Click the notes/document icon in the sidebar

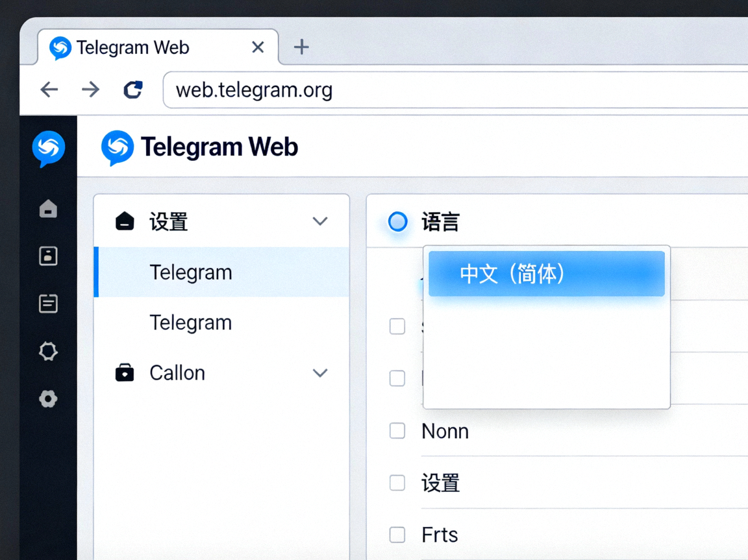coord(48,303)
